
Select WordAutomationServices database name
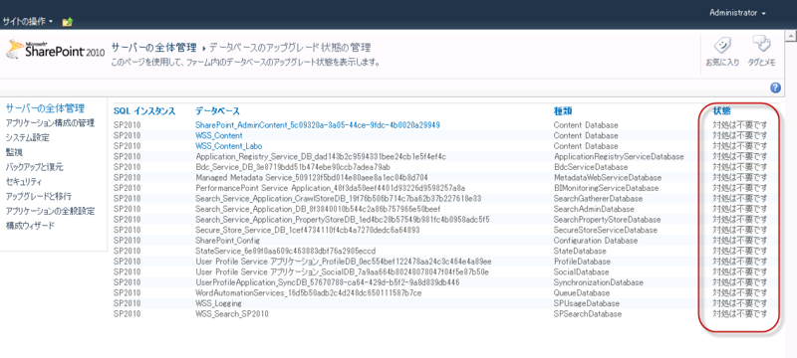tap(309, 293)
